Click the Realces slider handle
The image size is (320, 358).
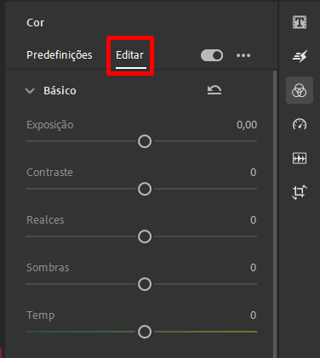(145, 236)
